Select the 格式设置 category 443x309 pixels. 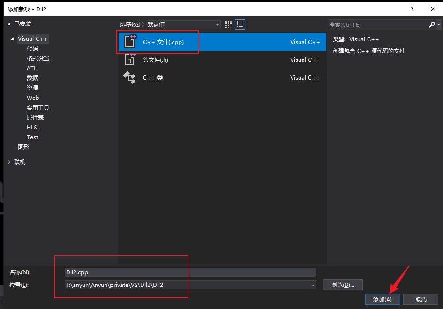point(38,59)
